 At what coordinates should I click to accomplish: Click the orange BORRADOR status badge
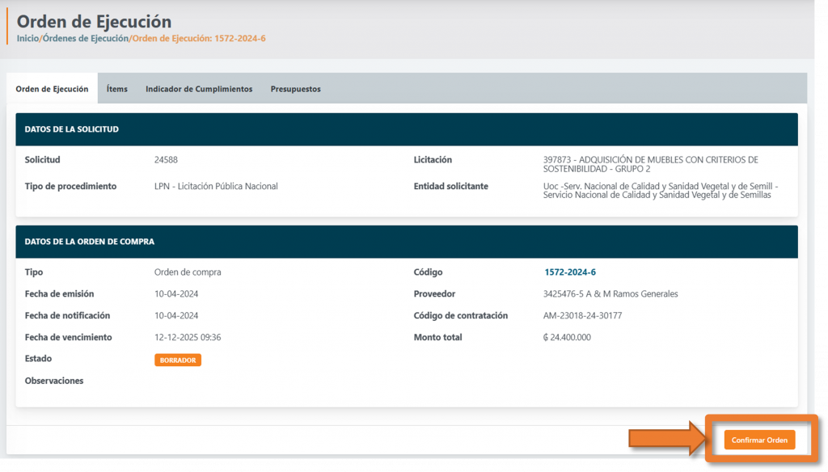coord(178,360)
